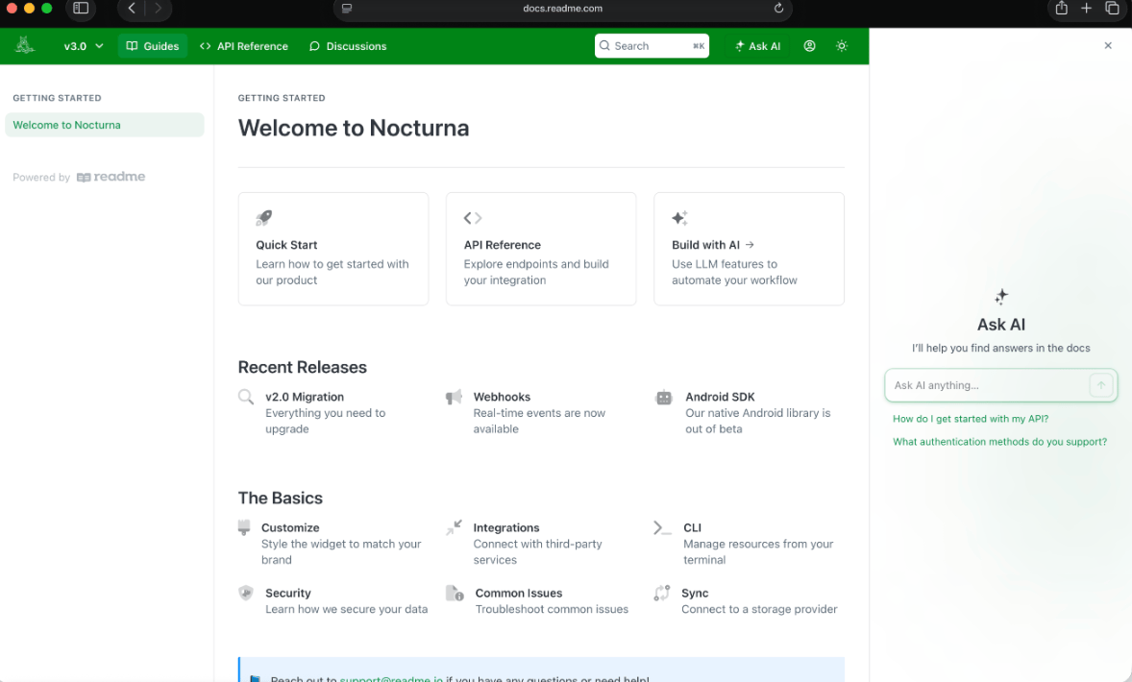Go to the Discussions tab

[x=348, y=46]
